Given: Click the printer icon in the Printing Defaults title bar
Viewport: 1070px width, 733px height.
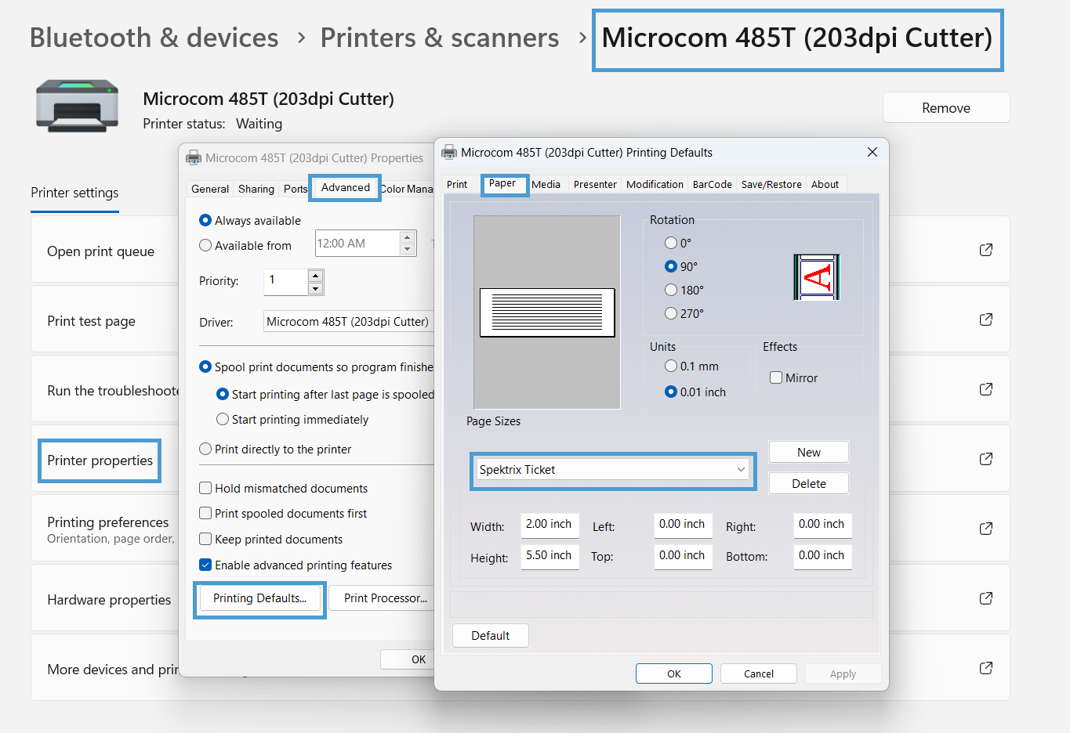Looking at the screenshot, I should pos(448,152).
